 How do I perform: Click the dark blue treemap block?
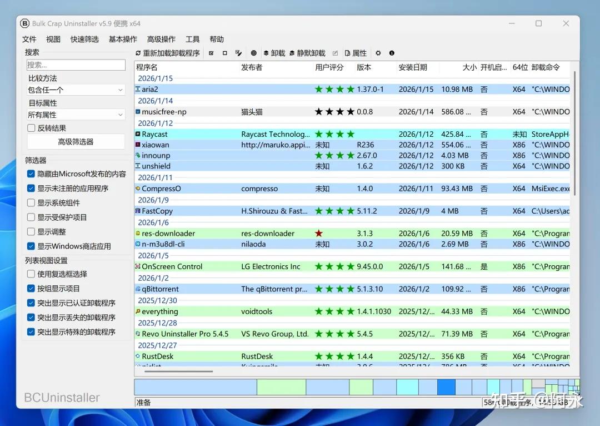(446, 387)
